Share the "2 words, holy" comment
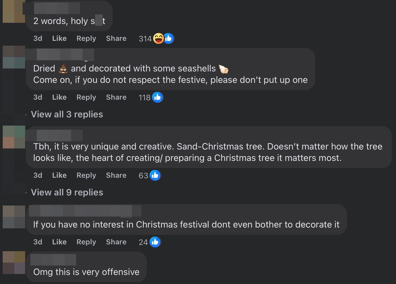 (x=116, y=38)
